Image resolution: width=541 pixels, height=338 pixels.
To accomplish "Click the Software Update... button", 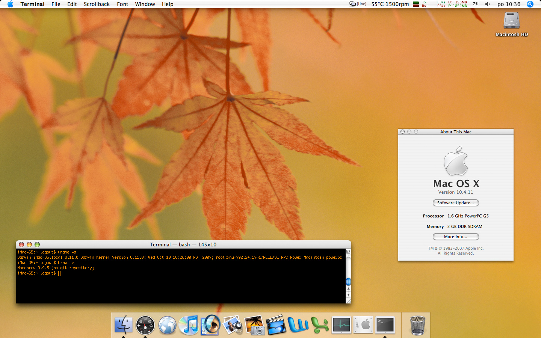I will pos(456,203).
